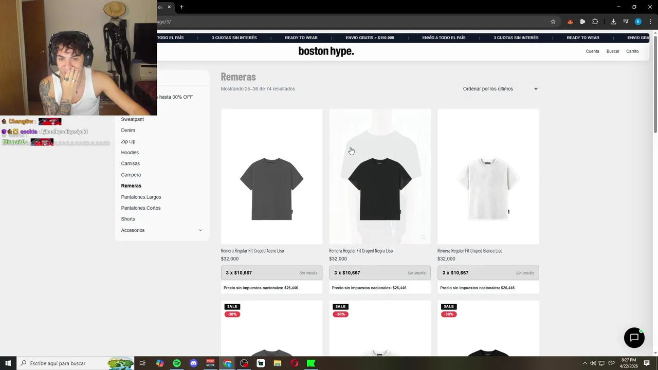The height and width of the screenshot is (370, 658).
Task: View the black Negra t-shirt image
Action: tap(380, 176)
